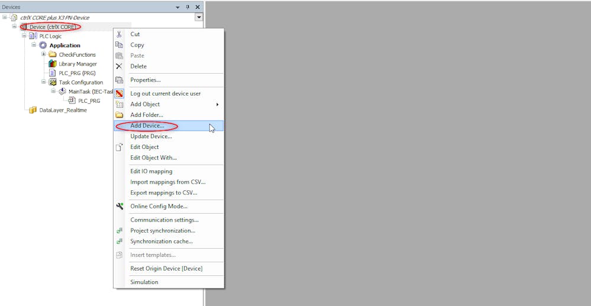591x306 pixels.
Task: Select Cut in the context menu
Action: tap(169, 34)
